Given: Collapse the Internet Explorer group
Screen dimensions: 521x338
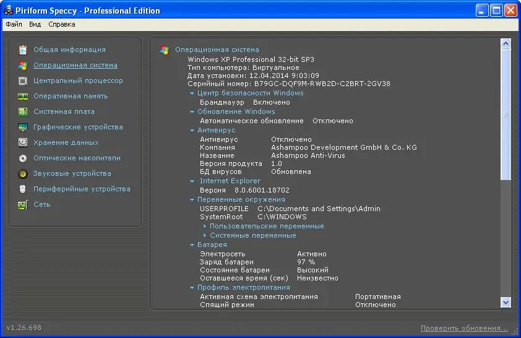Looking at the screenshot, I should [192, 181].
